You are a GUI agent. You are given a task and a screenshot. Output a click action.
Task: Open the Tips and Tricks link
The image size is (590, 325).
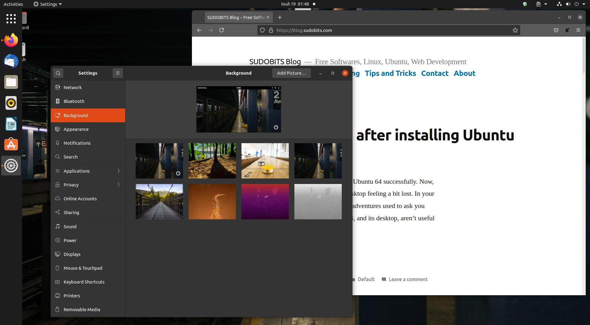[x=390, y=73]
